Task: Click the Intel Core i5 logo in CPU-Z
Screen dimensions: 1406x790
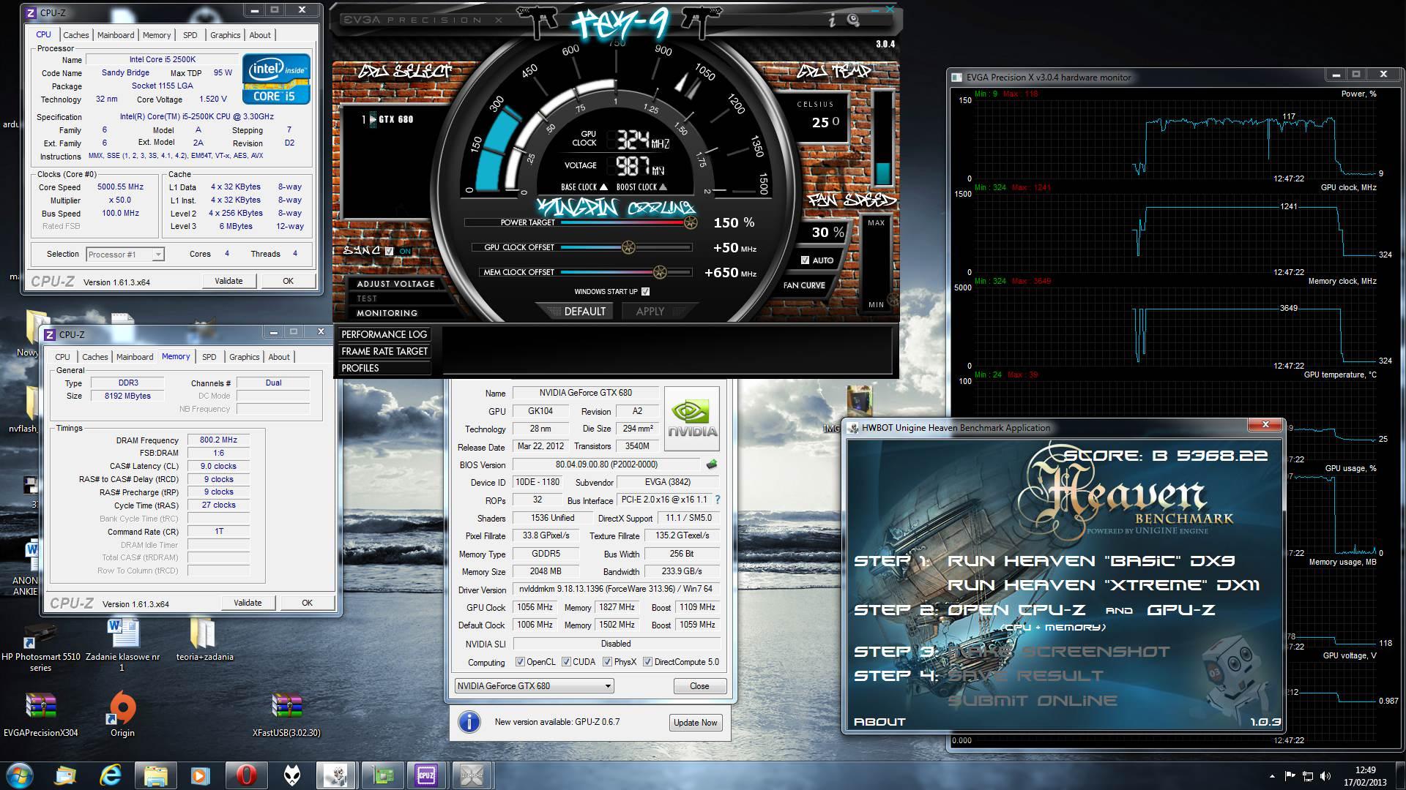Action: click(x=277, y=78)
